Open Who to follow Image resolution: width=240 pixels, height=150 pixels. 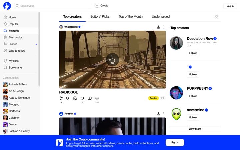(x=19, y=51)
